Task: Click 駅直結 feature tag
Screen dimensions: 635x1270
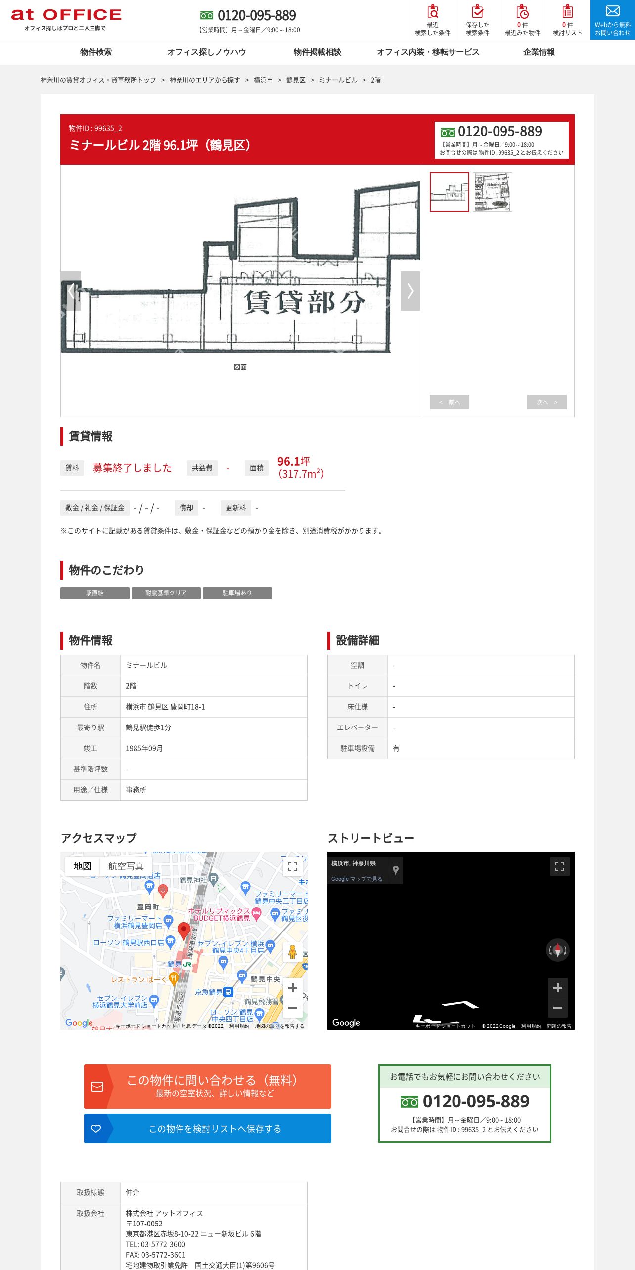Action: pyautogui.click(x=95, y=593)
